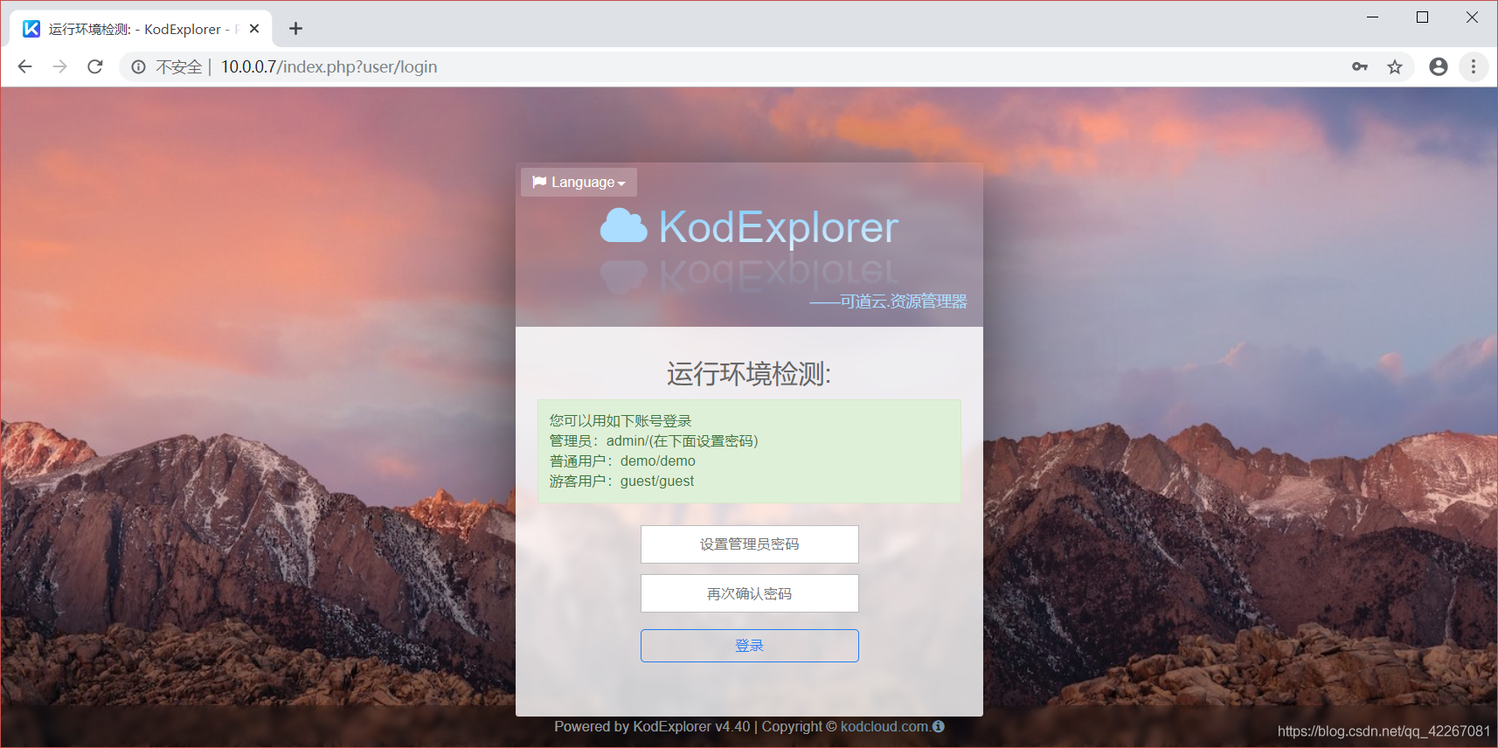Click the 登录 login button
The image size is (1498, 748).
point(749,646)
